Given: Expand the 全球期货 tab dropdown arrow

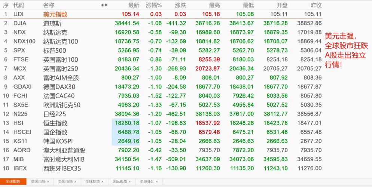Looking at the screenshot, I should [103, 182].
